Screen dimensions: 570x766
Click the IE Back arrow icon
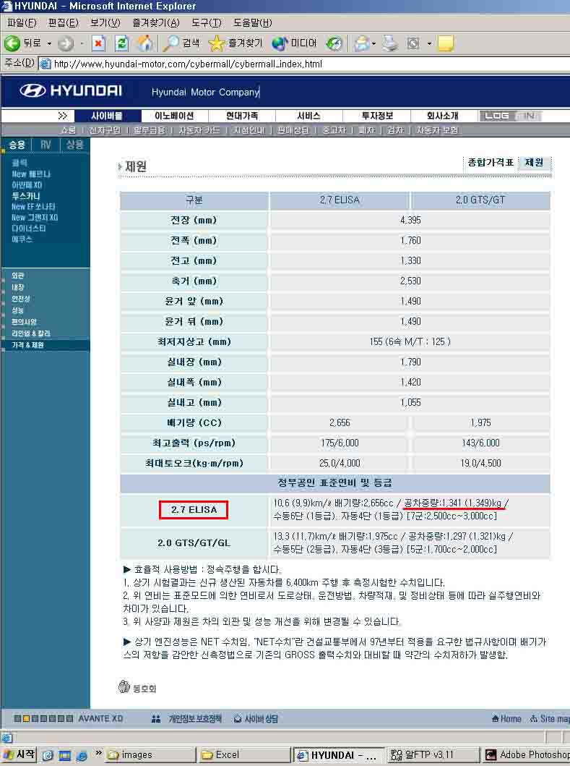click(12, 43)
